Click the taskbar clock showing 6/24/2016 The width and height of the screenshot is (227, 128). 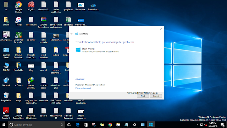coord(213,125)
